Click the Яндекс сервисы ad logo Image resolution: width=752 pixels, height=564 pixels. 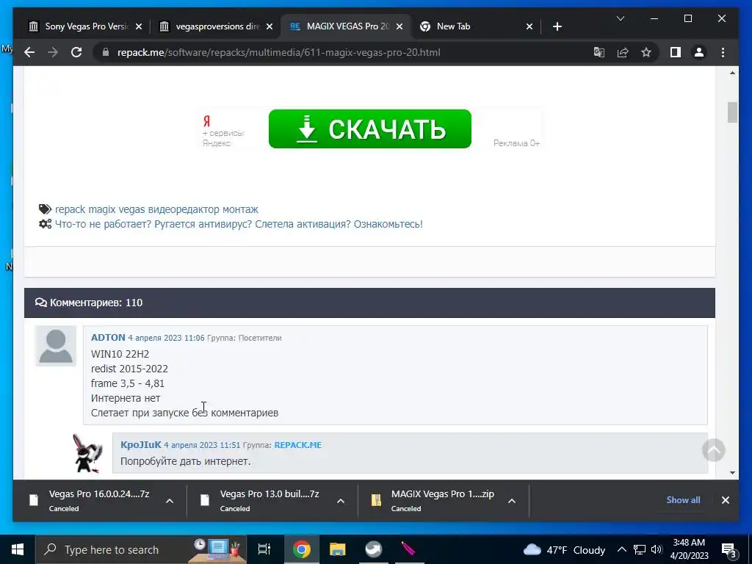223,132
